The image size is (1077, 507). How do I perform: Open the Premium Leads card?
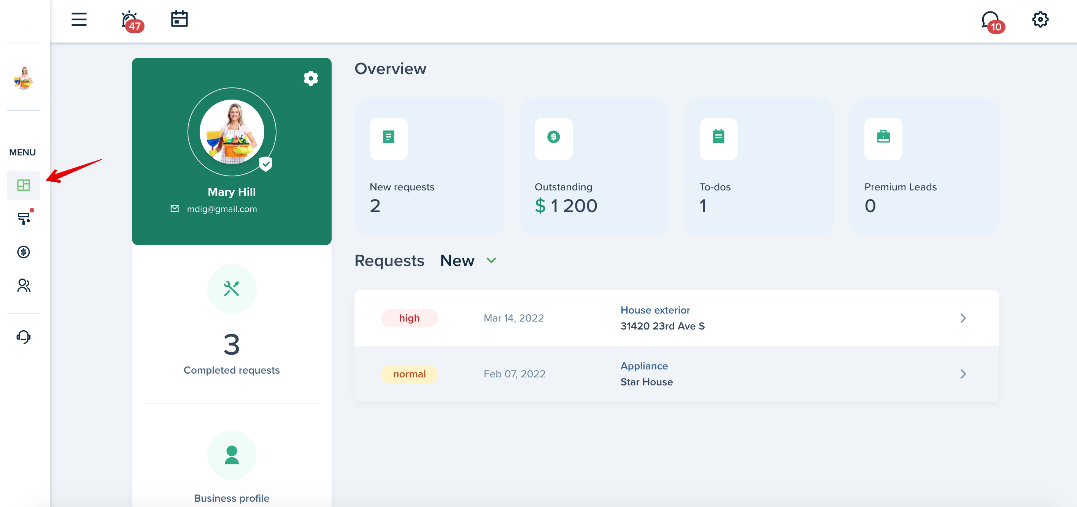(x=924, y=167)
